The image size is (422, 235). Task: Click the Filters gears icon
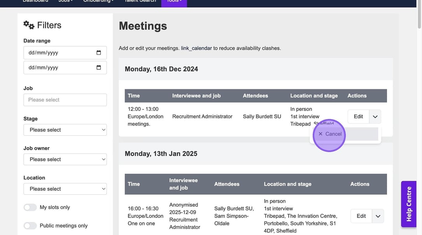[29, 25]
